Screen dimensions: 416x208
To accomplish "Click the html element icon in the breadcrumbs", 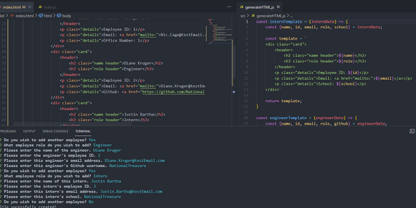I will (x=40, y=16).
